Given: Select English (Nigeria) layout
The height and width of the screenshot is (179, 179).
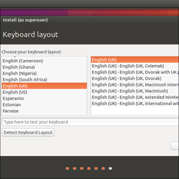Looking at the screenshot, I should [20, 73].
